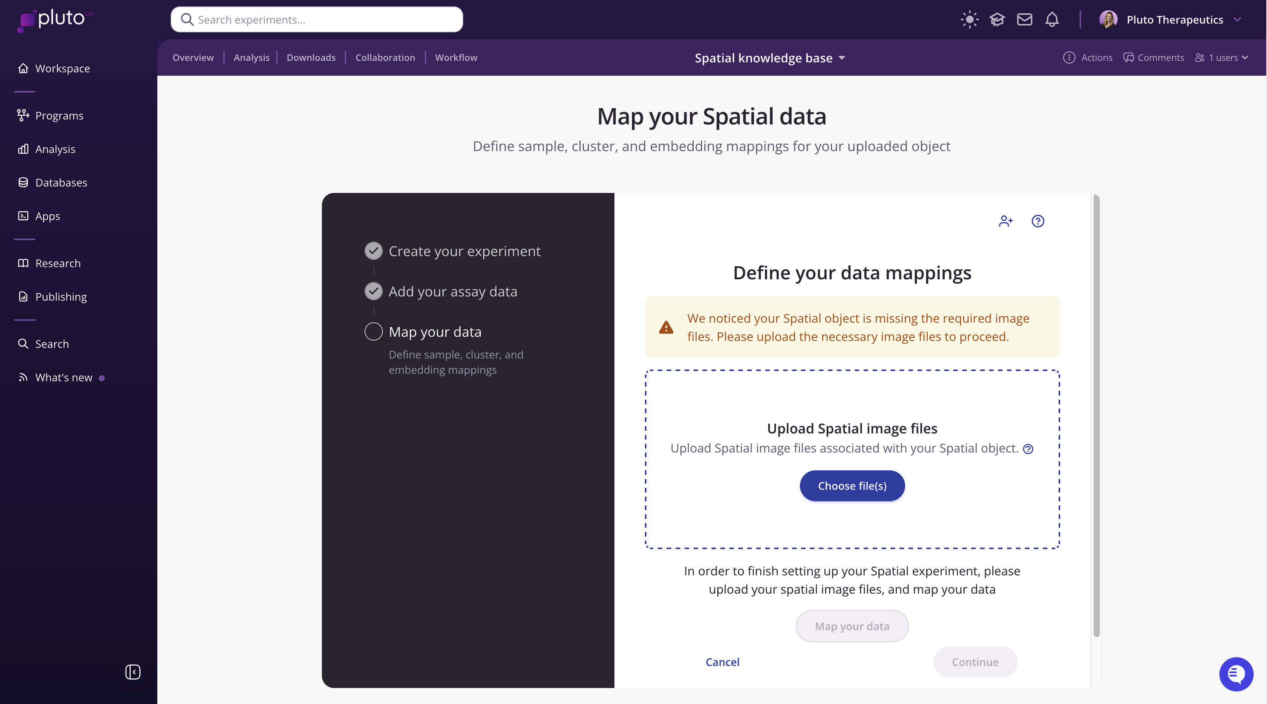Image resolution: width=1267 pixels, height=704 pixels.
Task: Open the Workflow tab
Action: tap(456, 57)
